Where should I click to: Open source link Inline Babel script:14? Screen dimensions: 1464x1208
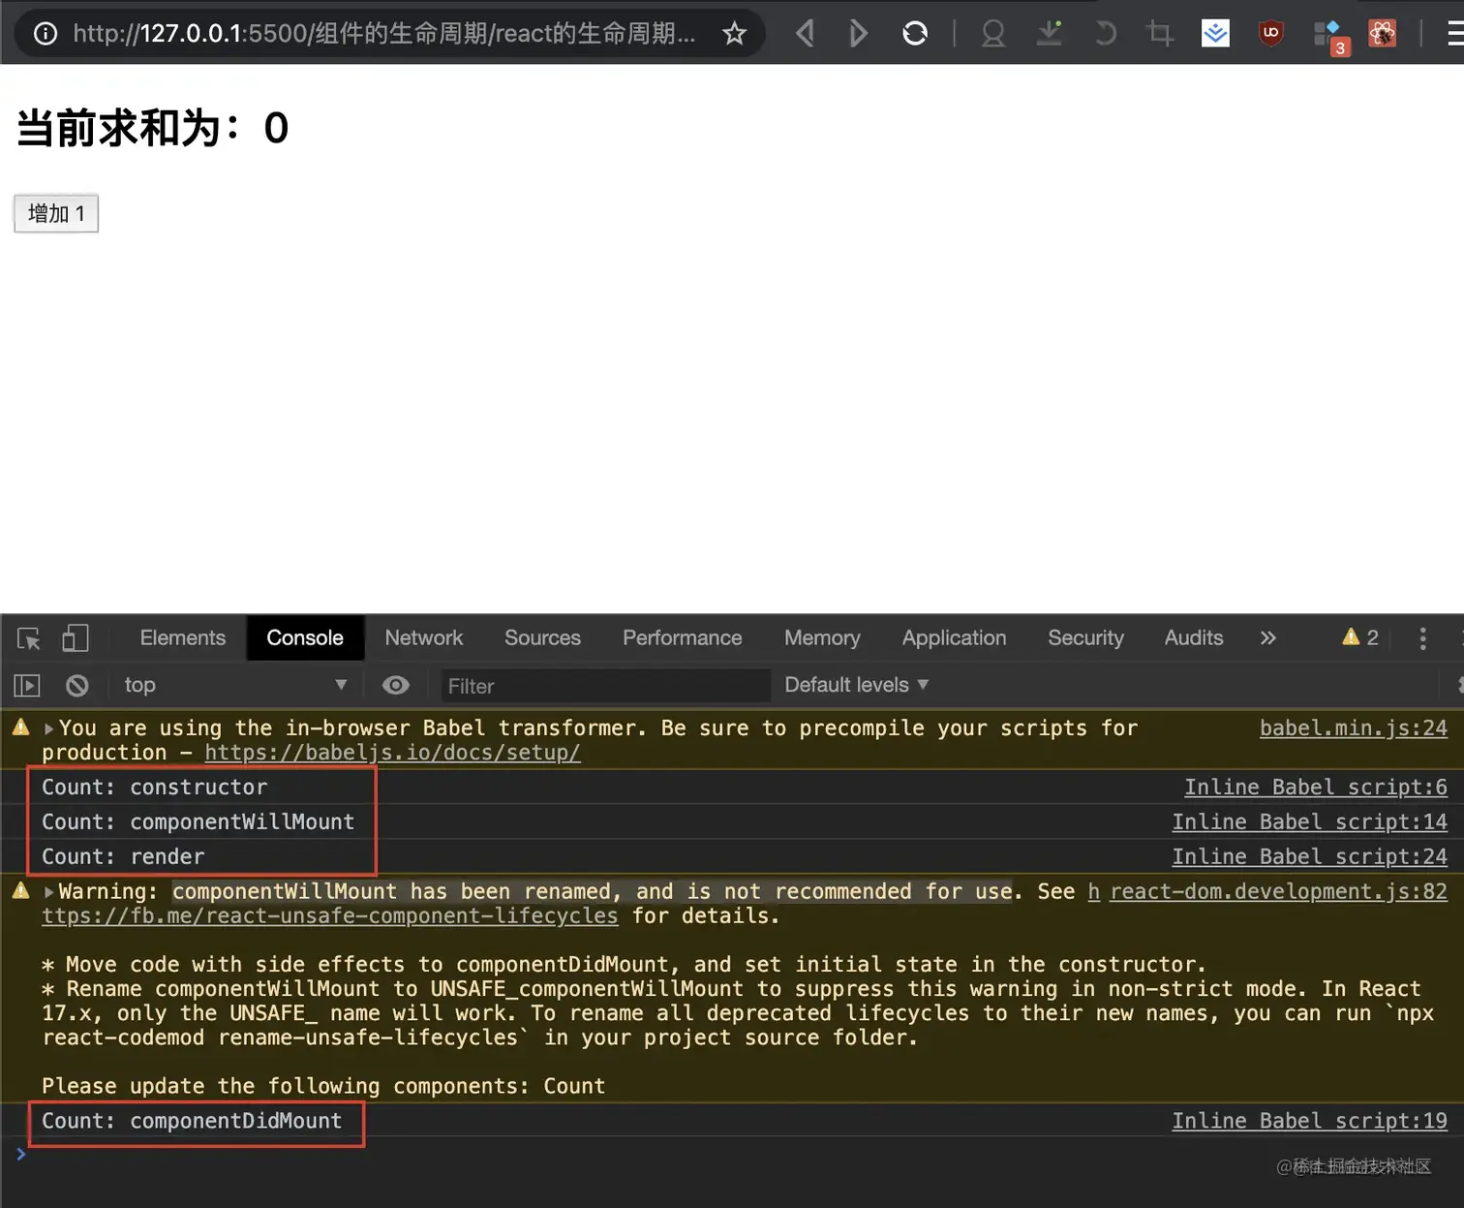tap(1310, 822)
